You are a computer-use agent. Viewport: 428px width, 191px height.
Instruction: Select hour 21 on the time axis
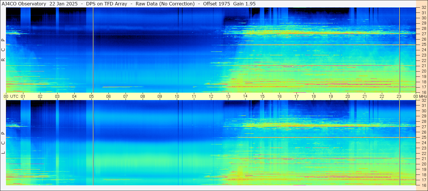[x=365, y=96]
